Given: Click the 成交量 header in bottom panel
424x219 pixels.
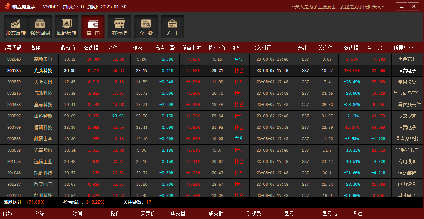Looking at the screenshot, I should pos(178,214).
